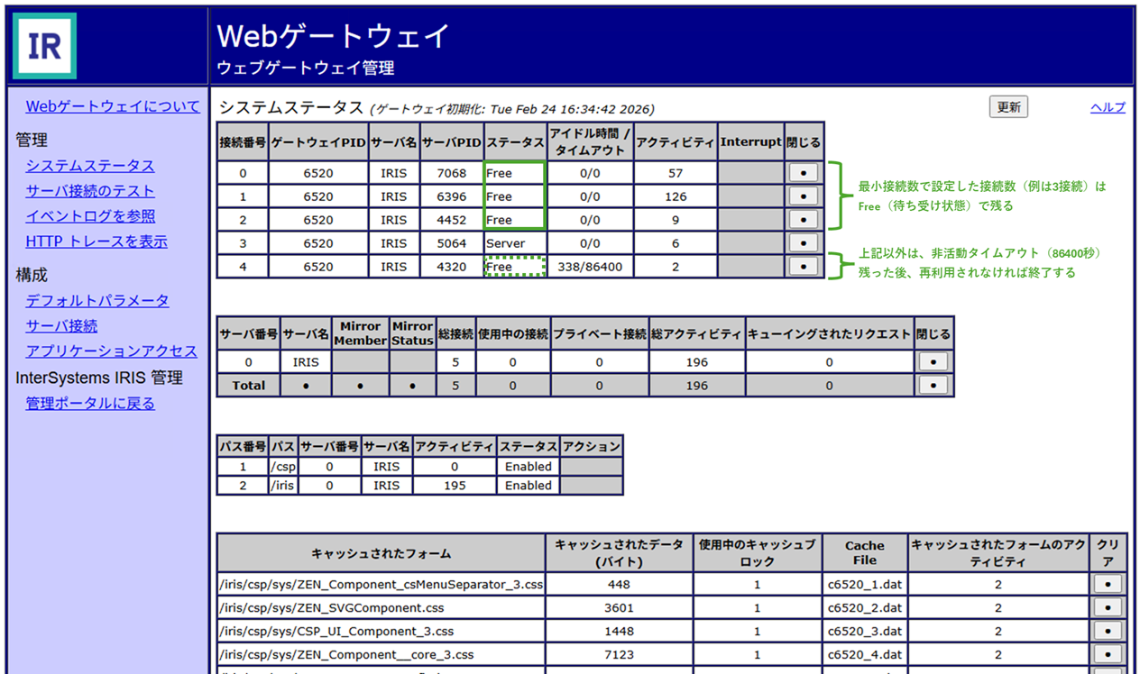Image resolution: width=1140 pixels, height=674 pixels.
Task: Open サーバ接続のテスト in the sidebar
Action: coord(90,191)
